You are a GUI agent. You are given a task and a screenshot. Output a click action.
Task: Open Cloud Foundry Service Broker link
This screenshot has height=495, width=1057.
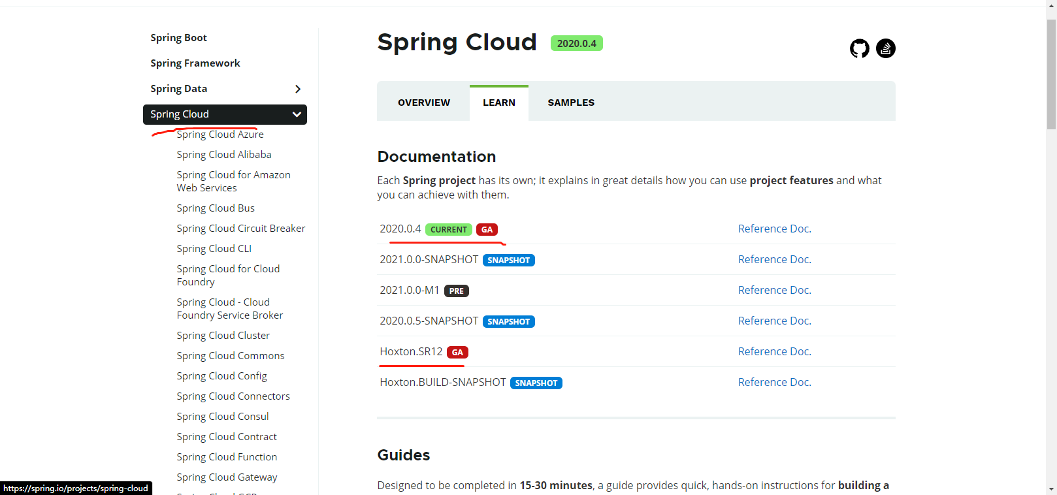(230, 309)
